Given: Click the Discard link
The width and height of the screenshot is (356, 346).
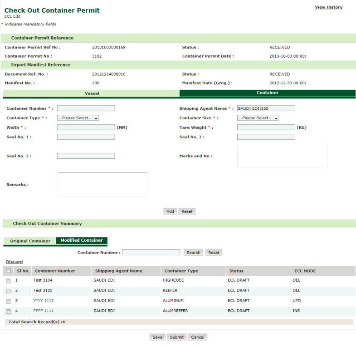Looking at the screenshot, I should pos(15,262).
